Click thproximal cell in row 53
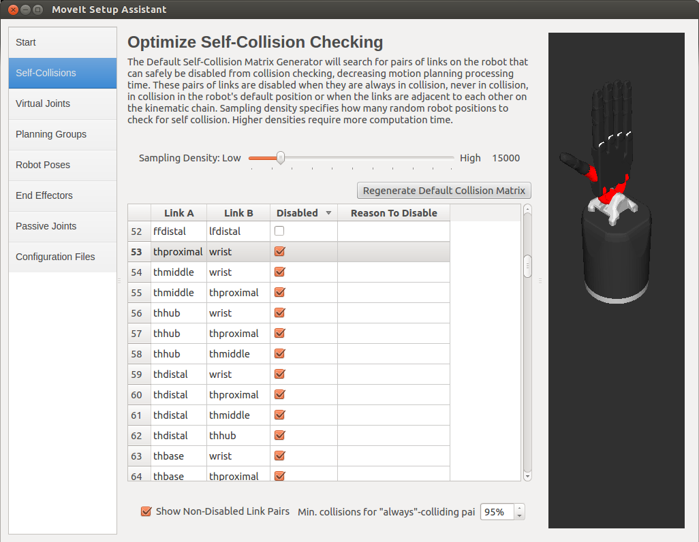Viewport: 699px width, 542px height. [178, 252]
